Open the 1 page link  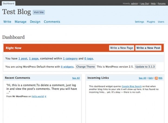pos(34,58)
